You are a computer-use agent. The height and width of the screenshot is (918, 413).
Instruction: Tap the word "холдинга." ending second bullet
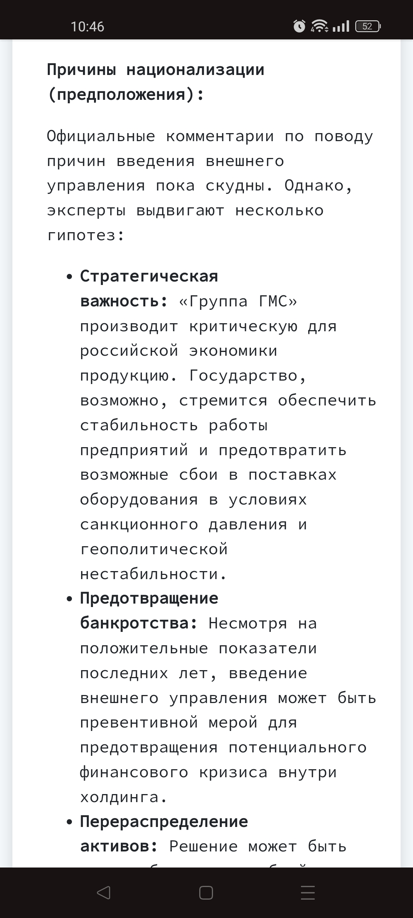[124, 797]
